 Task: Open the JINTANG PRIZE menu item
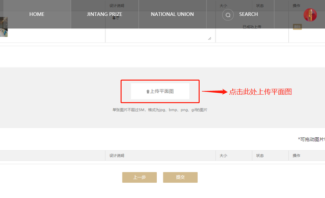(104, 14)
